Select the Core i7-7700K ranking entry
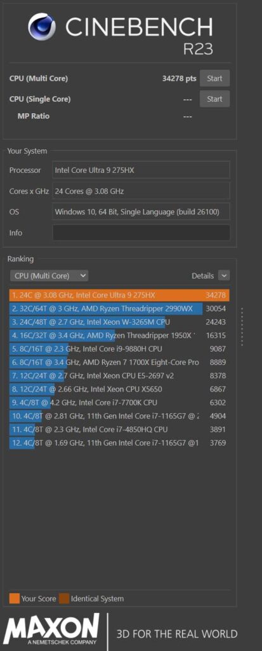This screenshot has height=651, width=262. point(119,402)
